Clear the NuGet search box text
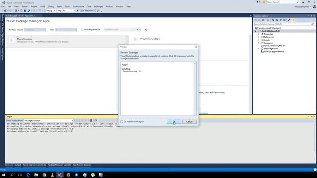Image resolution: width=317 pixels, height=178 pixels. [x=137, y=30]
